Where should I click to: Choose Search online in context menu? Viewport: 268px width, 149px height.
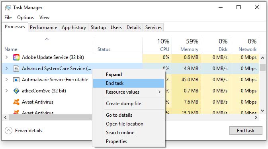pyautogui.click(x=129, y=133)
